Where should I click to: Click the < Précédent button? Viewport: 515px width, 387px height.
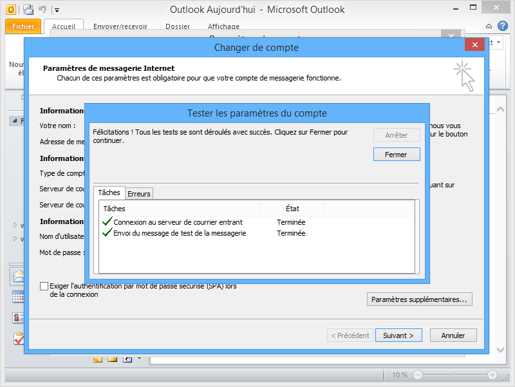[x=350, y=335]
